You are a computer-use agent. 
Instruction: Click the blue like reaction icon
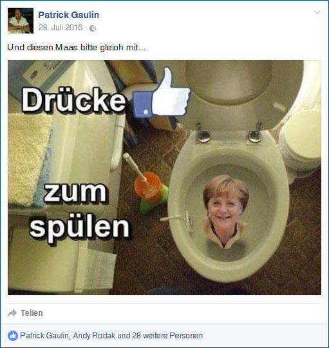pos(13,336)
